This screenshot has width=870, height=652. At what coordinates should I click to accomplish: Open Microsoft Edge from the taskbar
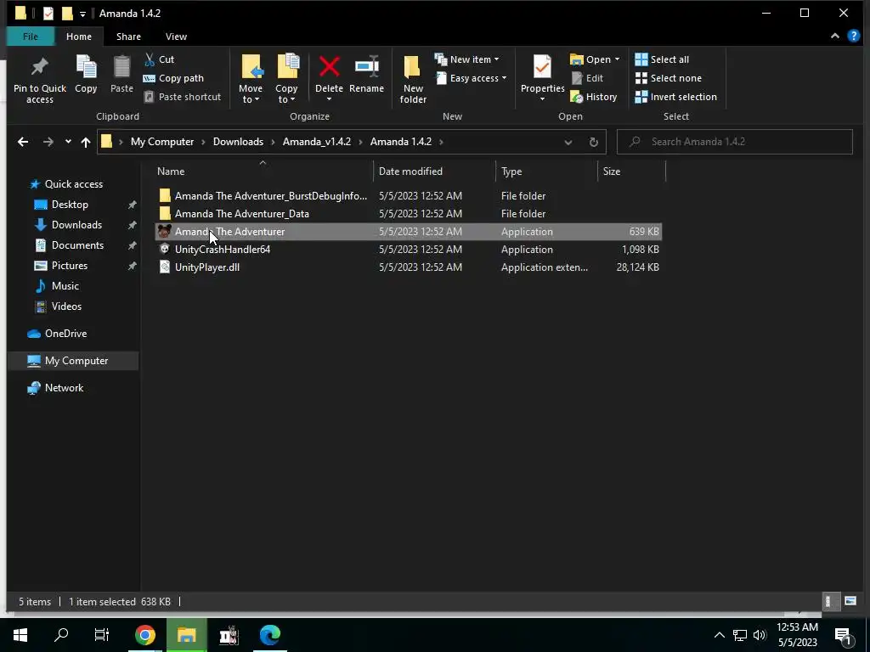[x=269, y=635]
